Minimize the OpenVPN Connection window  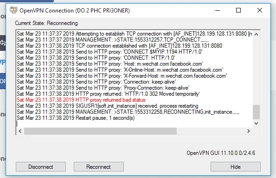(218, 10)
